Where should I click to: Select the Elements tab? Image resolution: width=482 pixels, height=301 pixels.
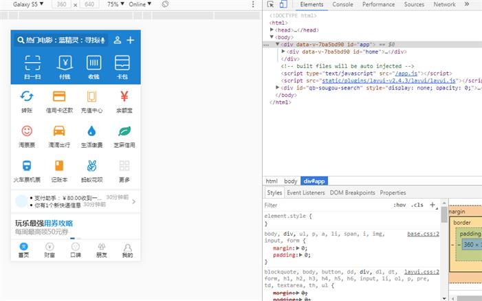[311, 4]
